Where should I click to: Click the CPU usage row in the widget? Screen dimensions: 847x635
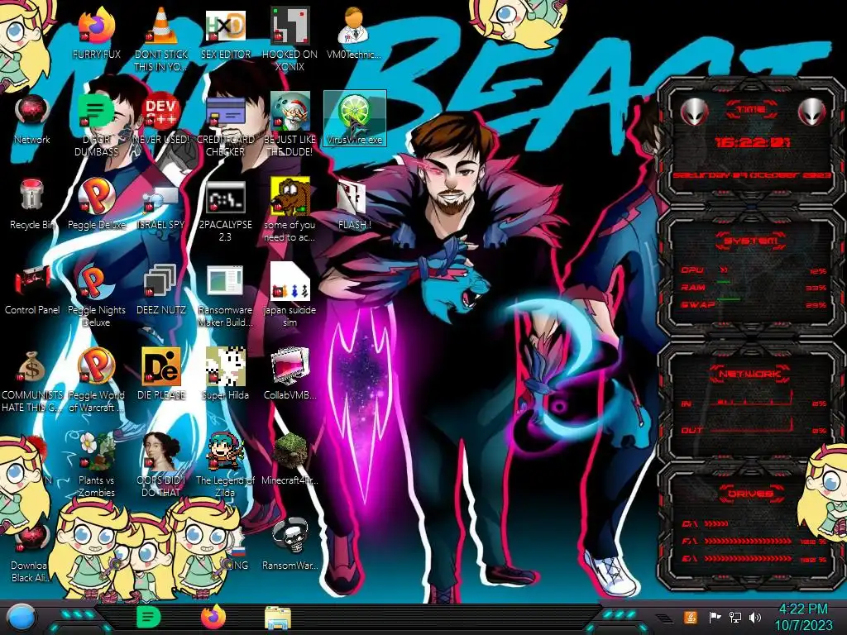click(x=754, y=270)
